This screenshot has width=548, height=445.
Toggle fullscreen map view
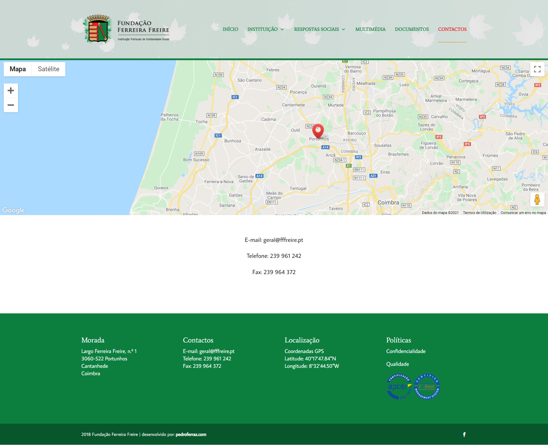pyautogui.click(x=537, y=69)
